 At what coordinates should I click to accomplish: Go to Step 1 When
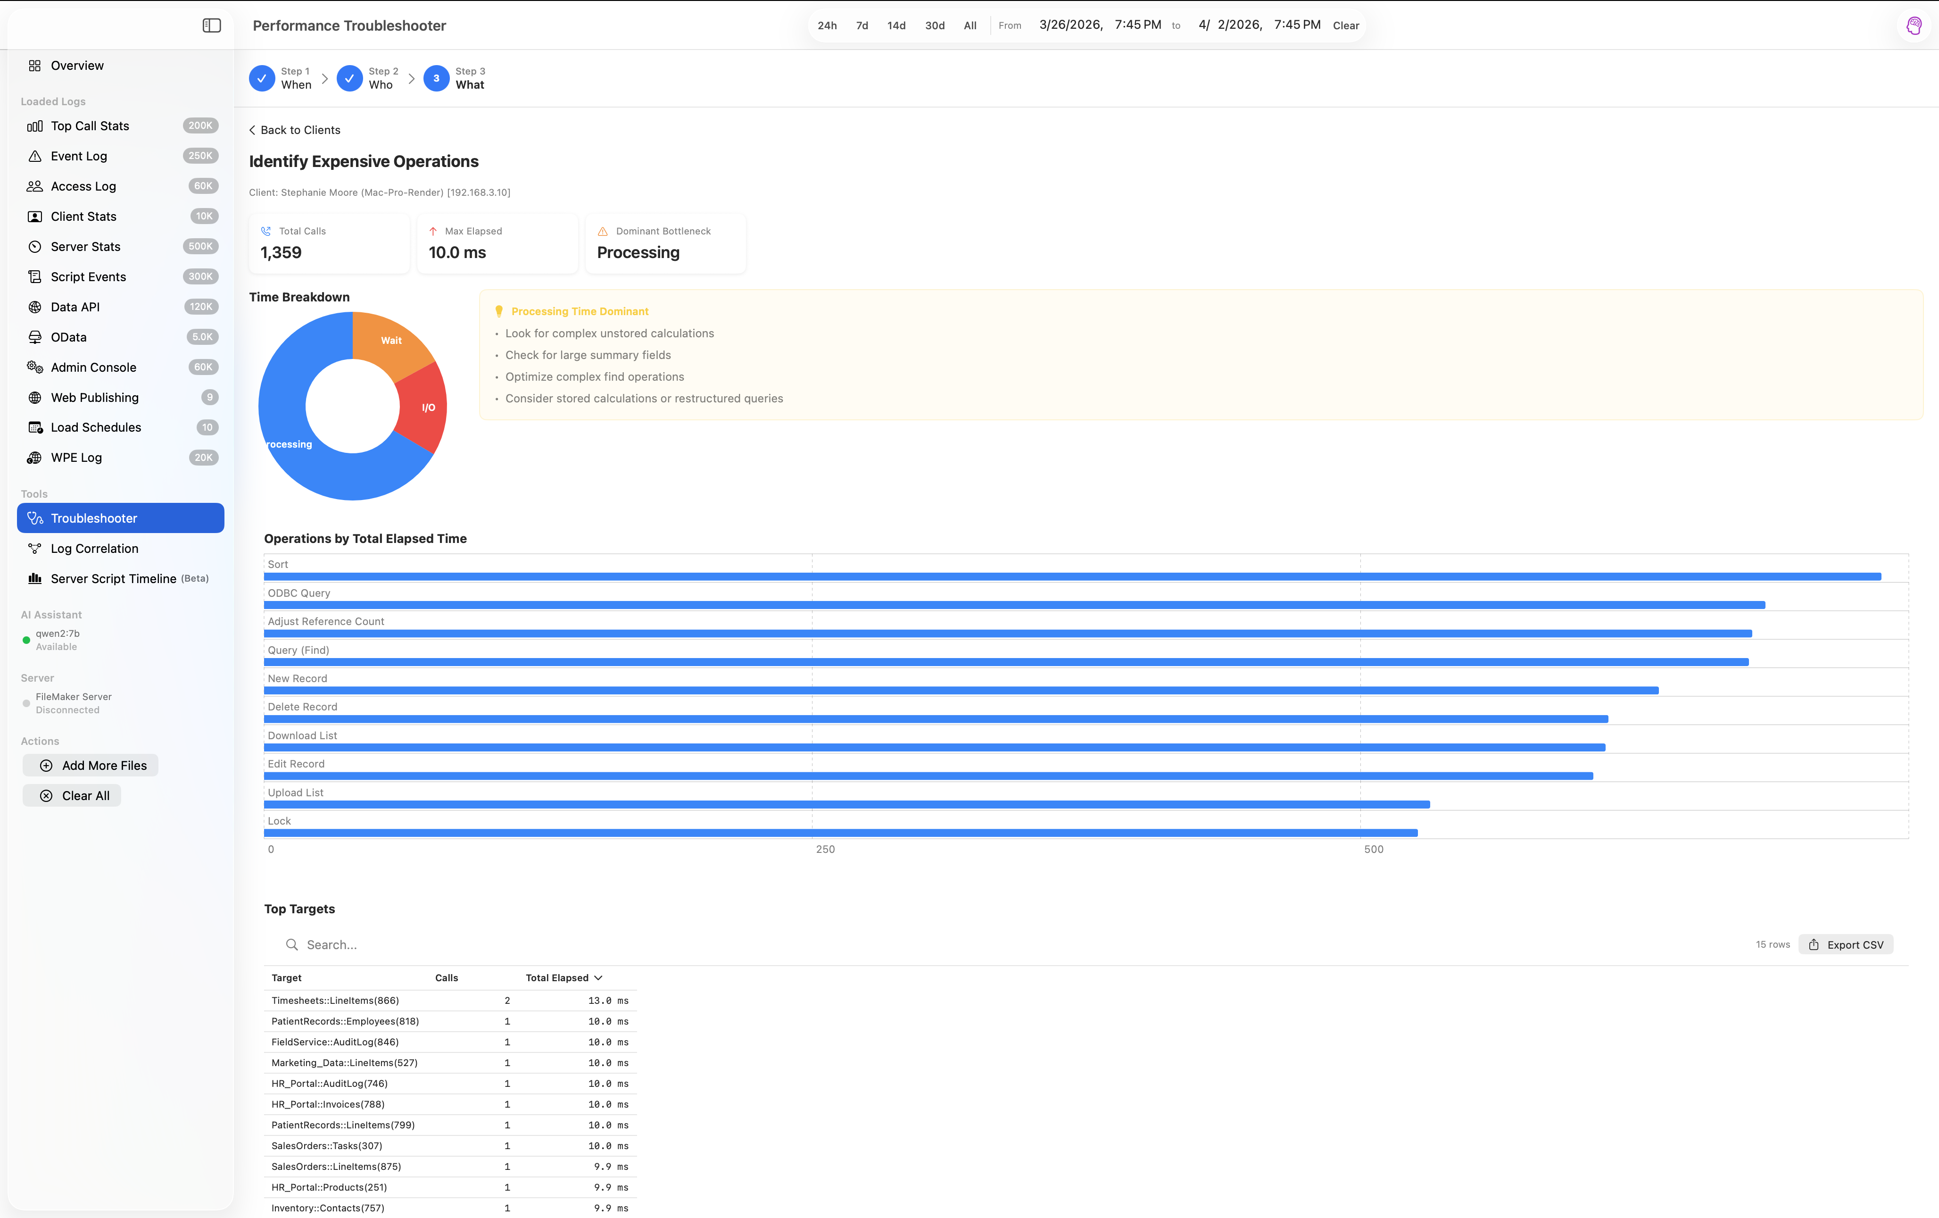point(263,78)
